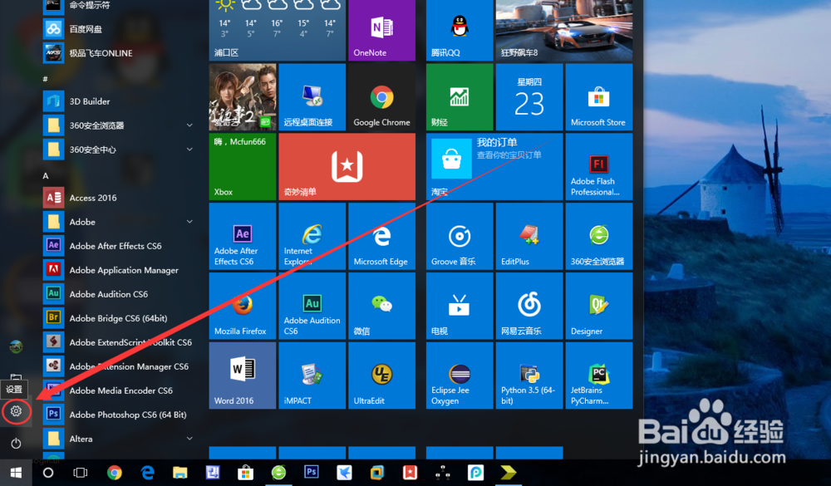Launch the Adobe Flash Professional tile
This screenshot has height=486, width=831.
pyautogui.click(x=599, y=166)
